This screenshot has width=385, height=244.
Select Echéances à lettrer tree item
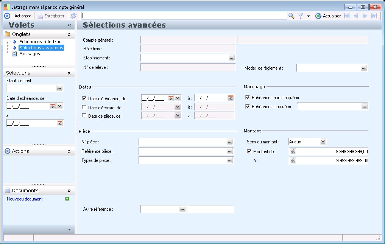point(40,42)
